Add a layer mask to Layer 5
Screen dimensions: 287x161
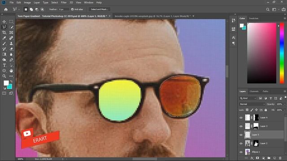coord(257,158)
